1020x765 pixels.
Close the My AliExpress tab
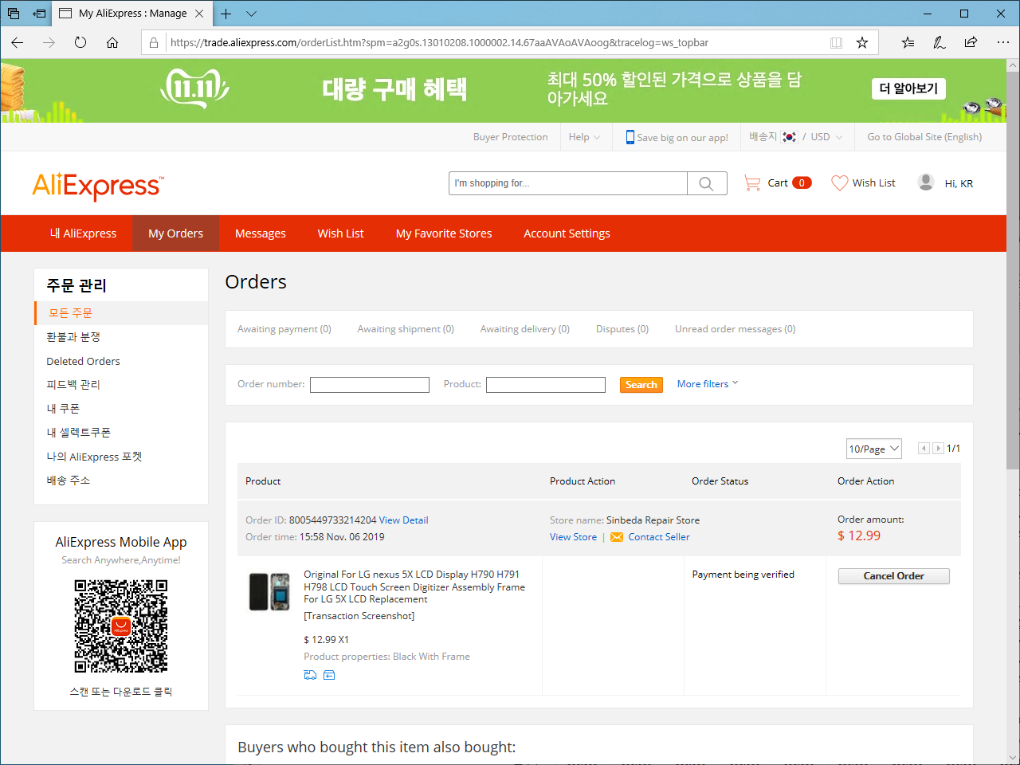[x=199, y=14]
